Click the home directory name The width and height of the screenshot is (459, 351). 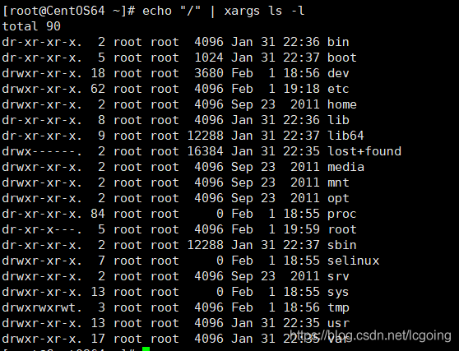pyautogui.click(x=342, y=104)
